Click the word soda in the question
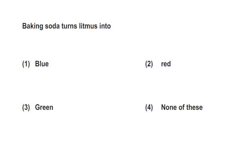Viewport: 225px width, 150px height. [52, 26]
